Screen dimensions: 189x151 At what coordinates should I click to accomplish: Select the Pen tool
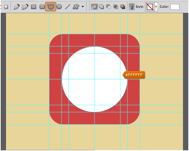tap(17, 7)
